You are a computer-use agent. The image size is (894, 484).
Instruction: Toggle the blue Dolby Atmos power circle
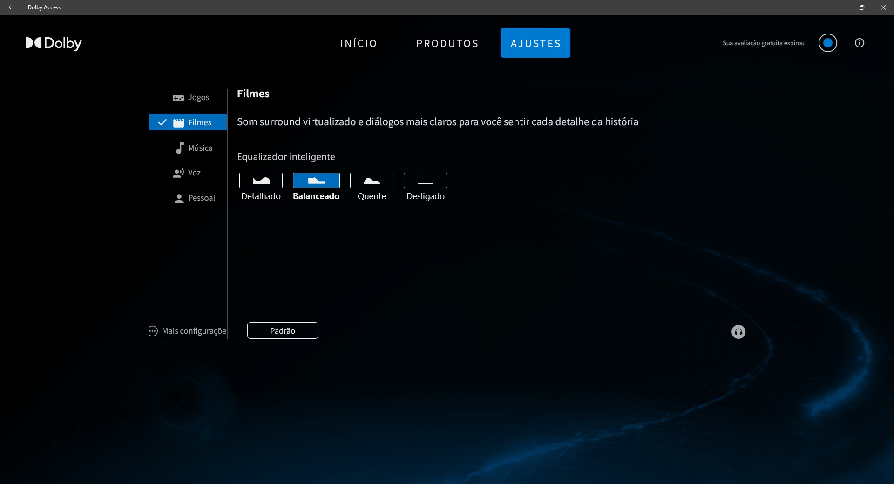(x=828, y=43)
